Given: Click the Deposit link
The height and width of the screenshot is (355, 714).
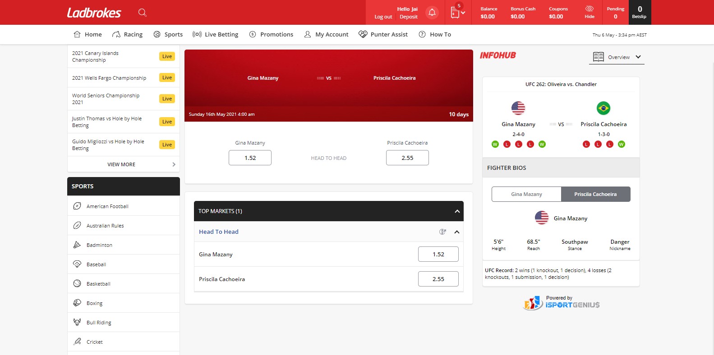Looking at the screenshot, I should pos(409,17).
